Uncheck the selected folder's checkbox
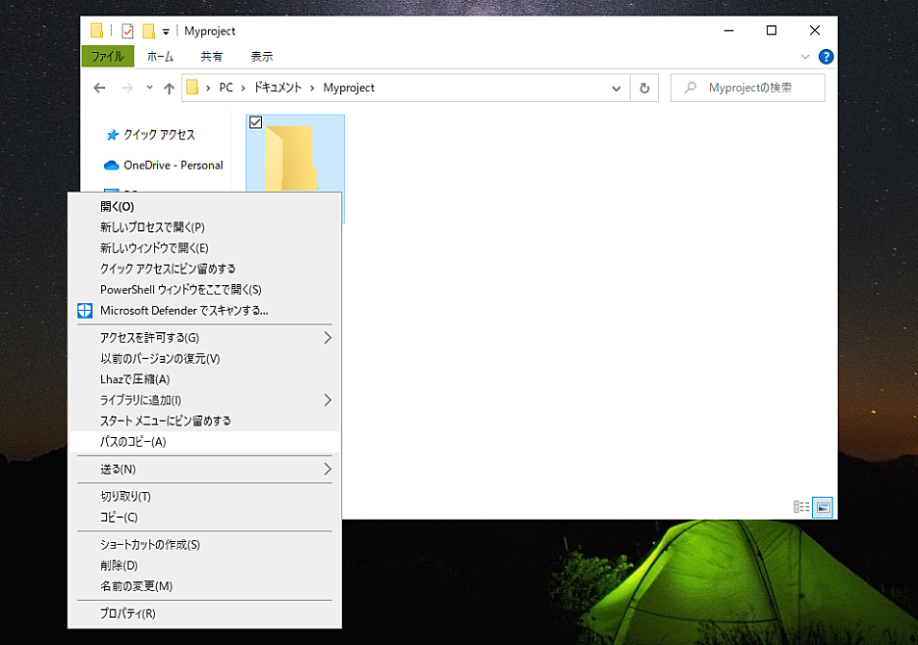The height and width of the screenshot is (645, 918). point(256,122)
